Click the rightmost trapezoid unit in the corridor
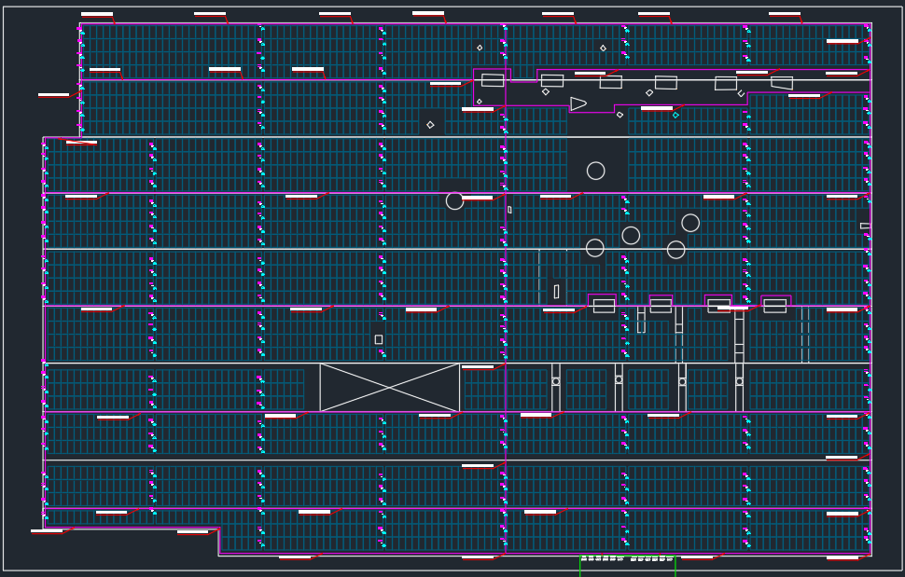 782,83
